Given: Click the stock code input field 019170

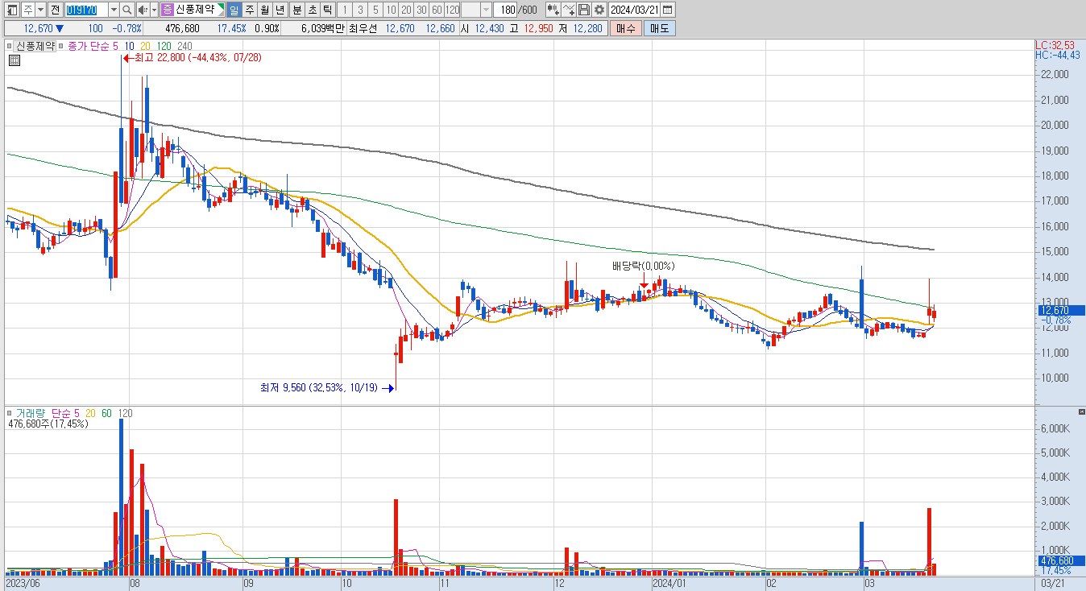Looking at the screenshot, I should pyautogui.click(x=85, y=10).
